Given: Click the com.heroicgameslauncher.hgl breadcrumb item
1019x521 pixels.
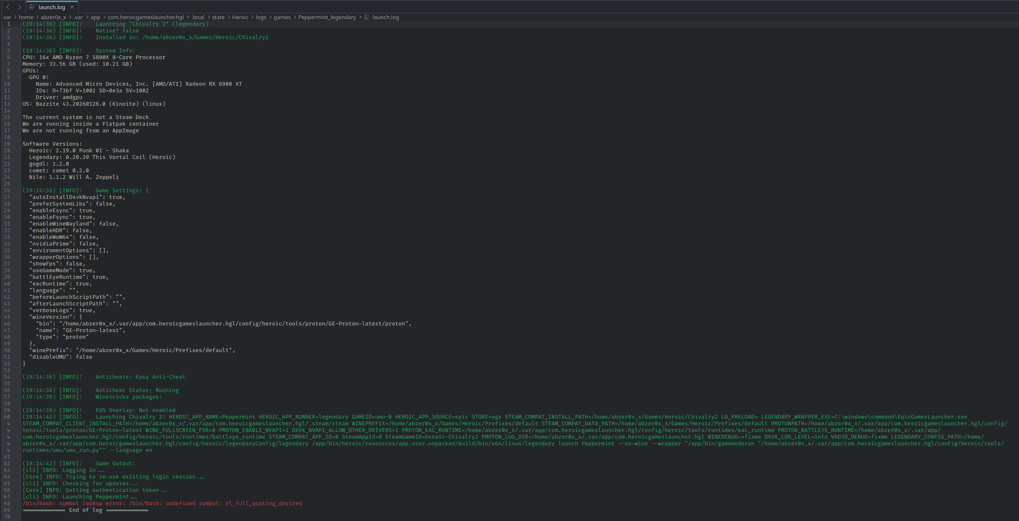Looking at the screenshot, I should [x=146, y=17].
